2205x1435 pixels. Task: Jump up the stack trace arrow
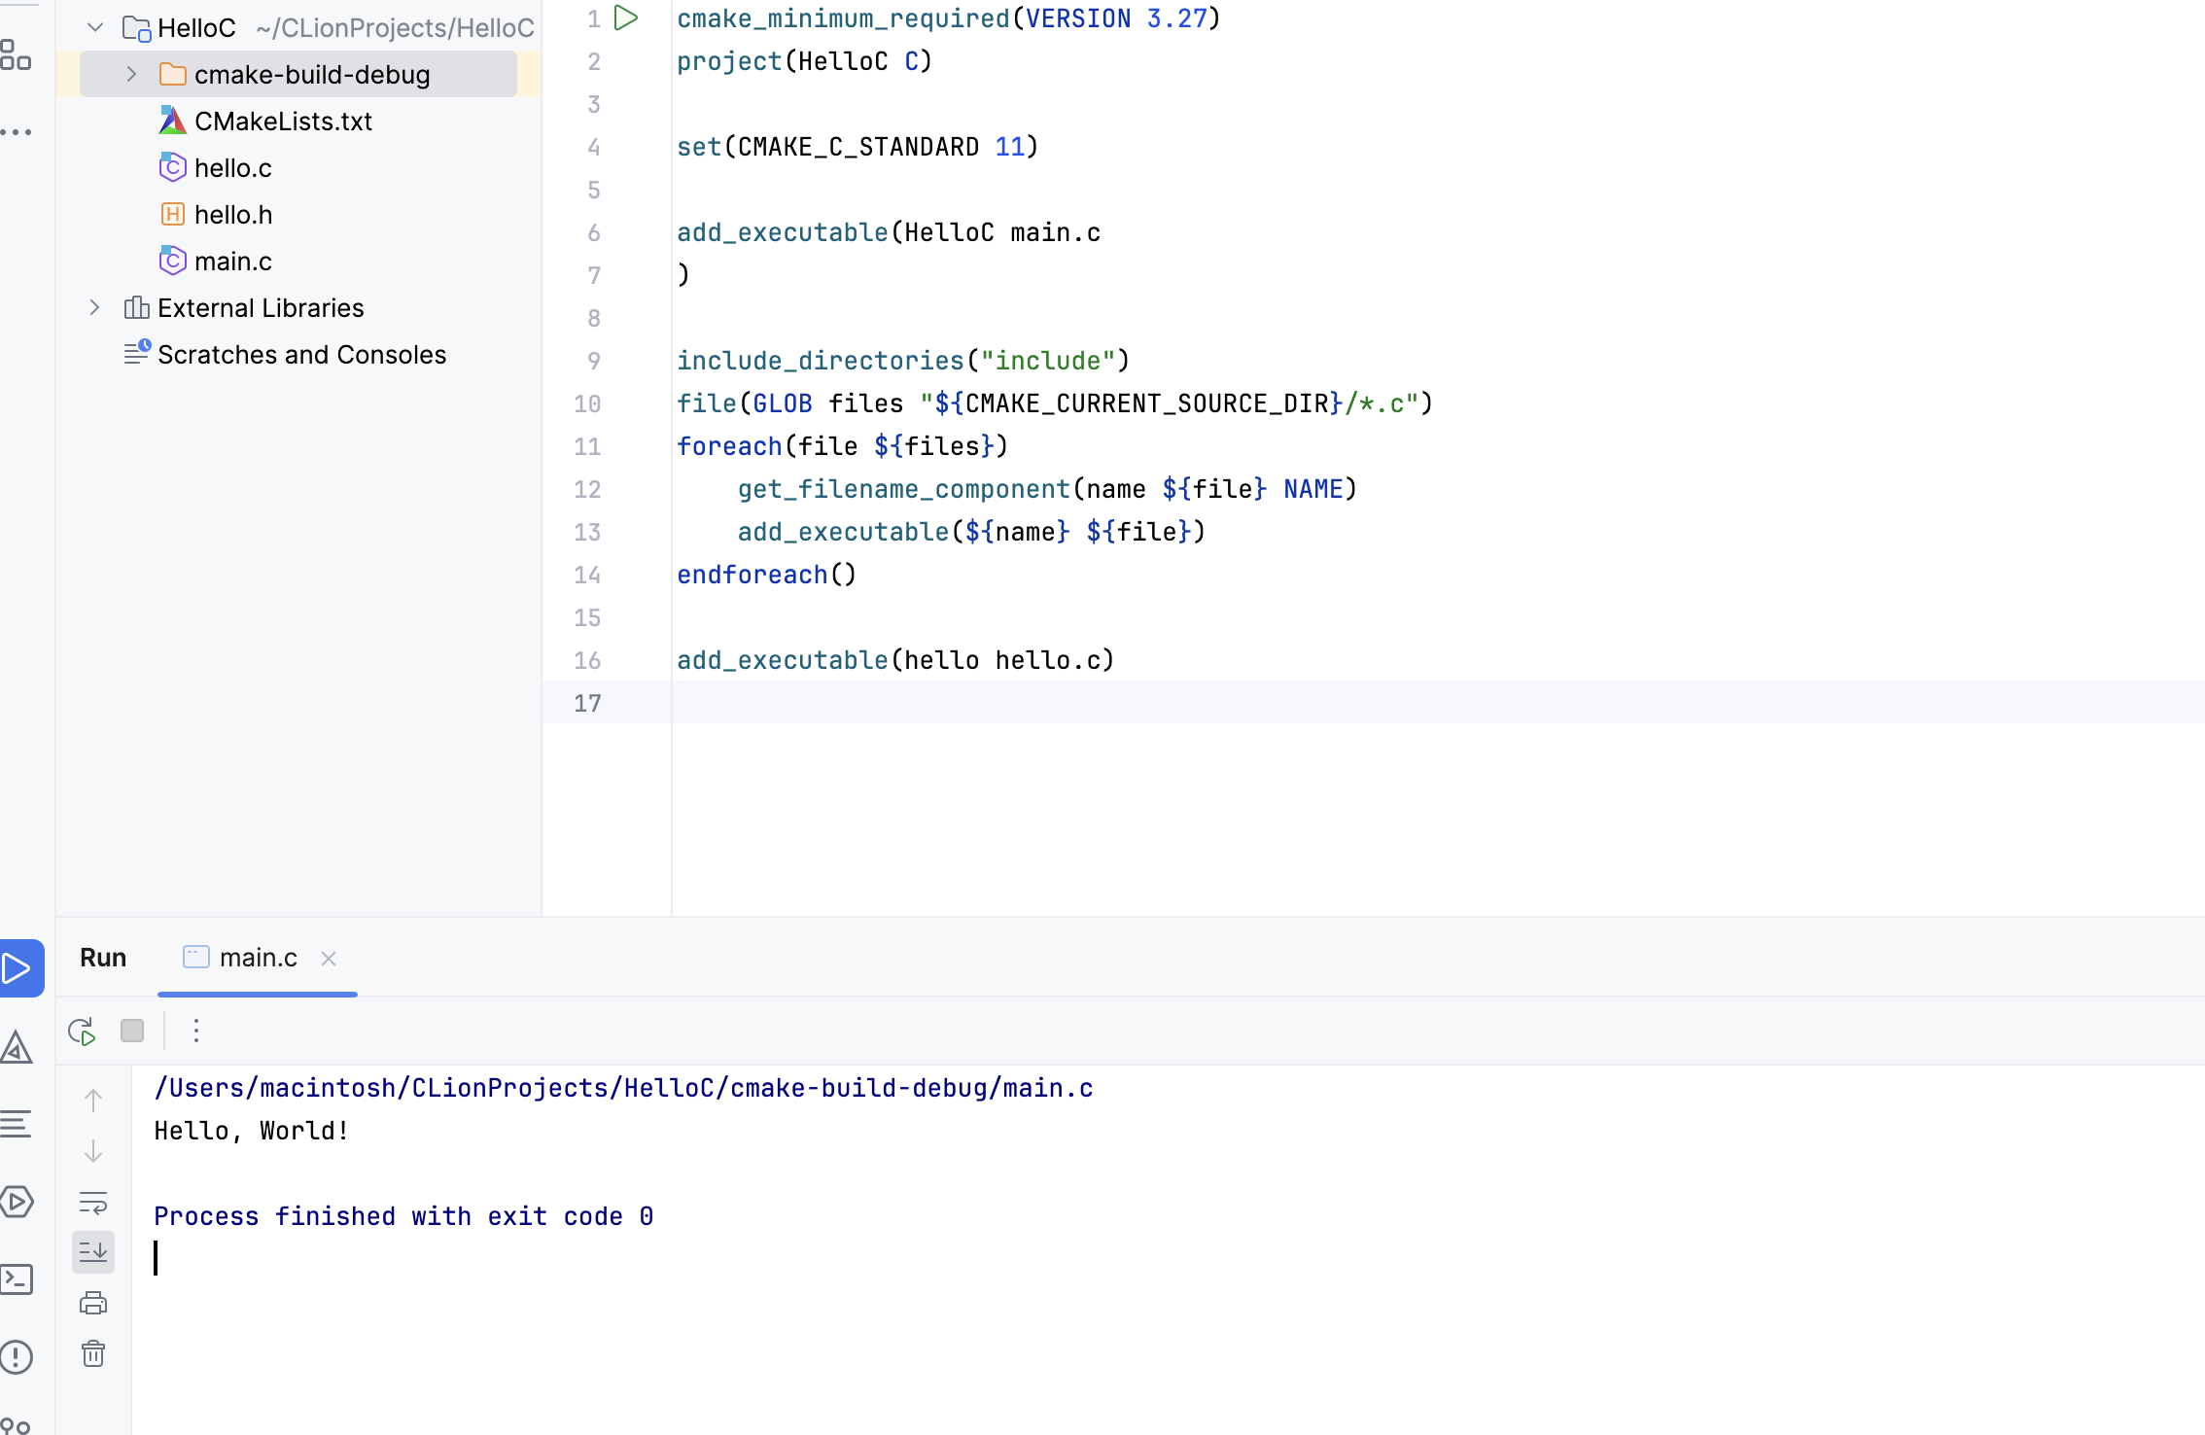click(x=93, y=1101)
